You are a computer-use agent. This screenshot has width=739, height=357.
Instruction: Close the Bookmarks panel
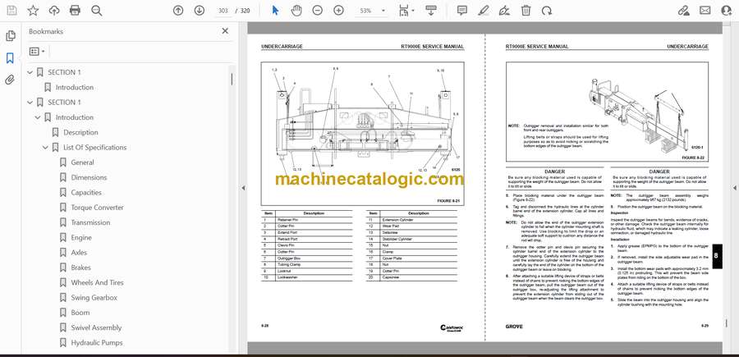225,31
